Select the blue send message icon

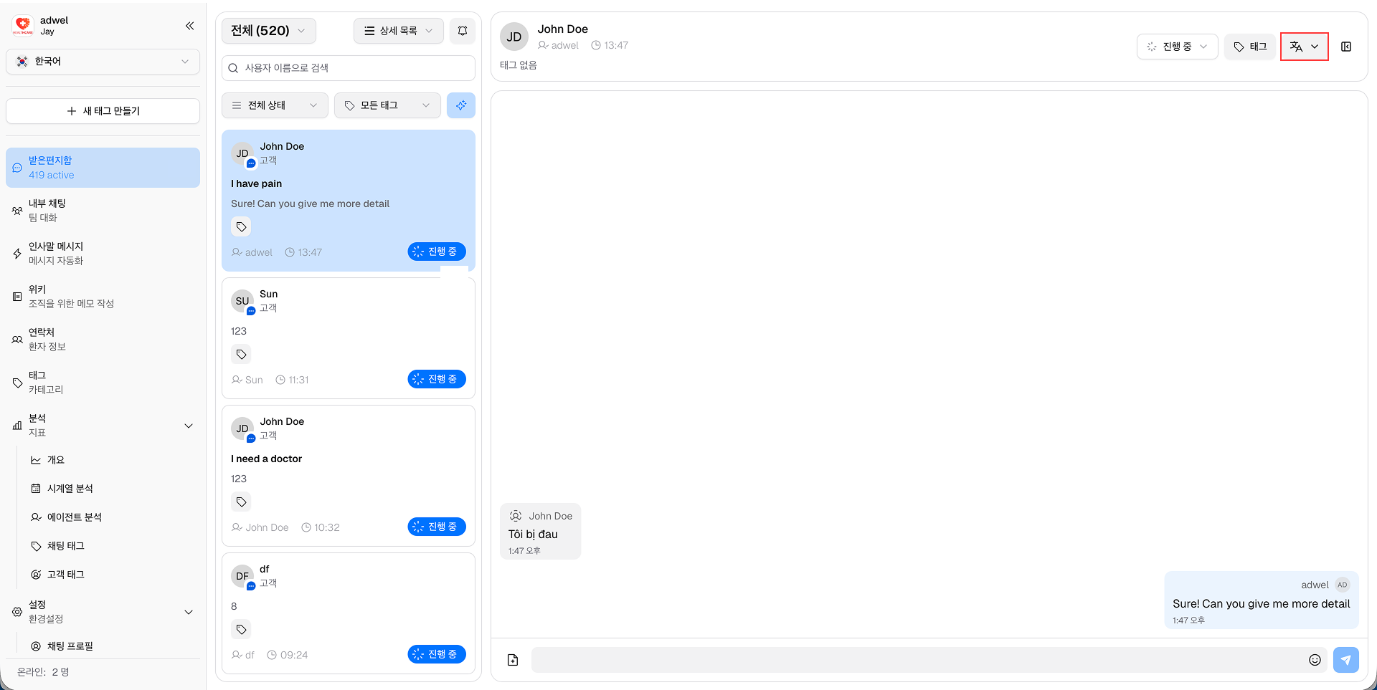[x=1346, y=660]
